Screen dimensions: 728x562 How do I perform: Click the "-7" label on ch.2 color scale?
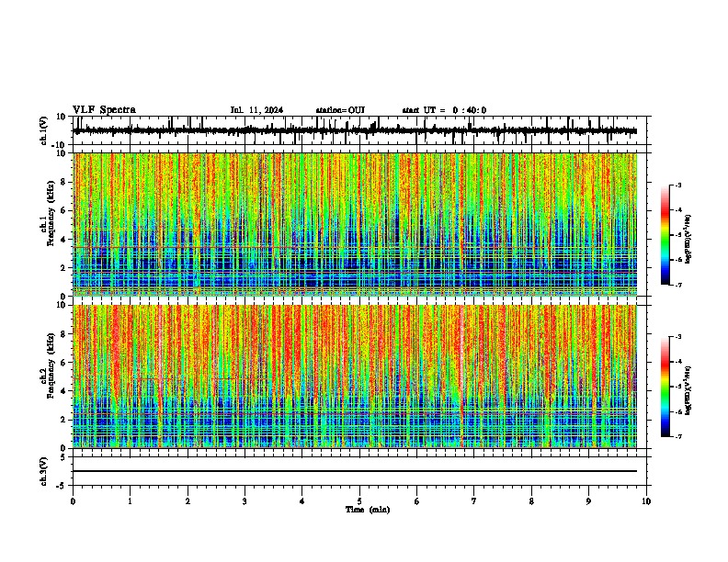pos(678,437)
